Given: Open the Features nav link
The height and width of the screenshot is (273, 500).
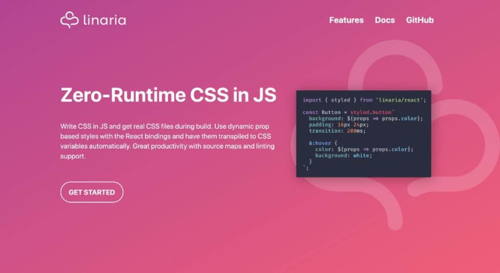Looking at the screenshot, I should coord(346,20).
